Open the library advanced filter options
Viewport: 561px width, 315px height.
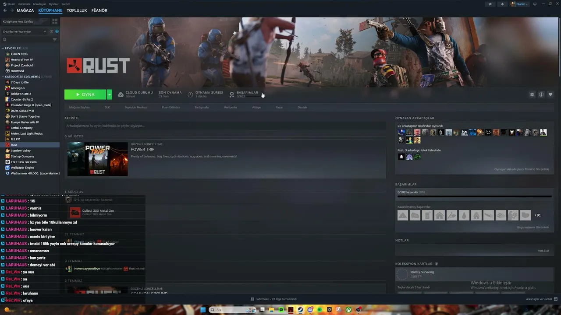55,40
